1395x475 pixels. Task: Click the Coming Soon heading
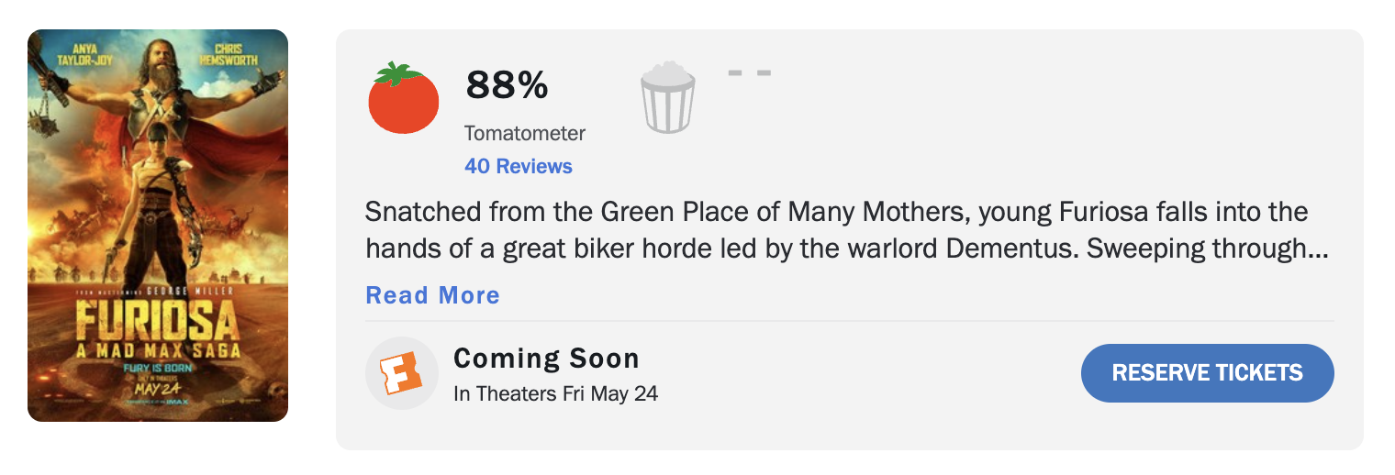coord(546,358)
